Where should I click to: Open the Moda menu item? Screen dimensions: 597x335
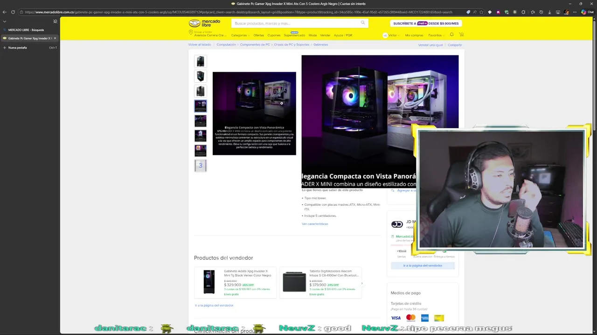coord(312,35)
